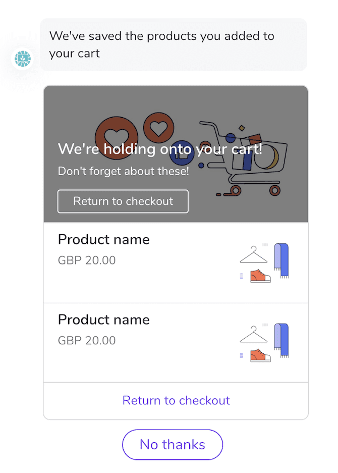Click the smaller right heart icon in banner
The width and height of the screenshot is (338, 473).
tap(158, 126)
